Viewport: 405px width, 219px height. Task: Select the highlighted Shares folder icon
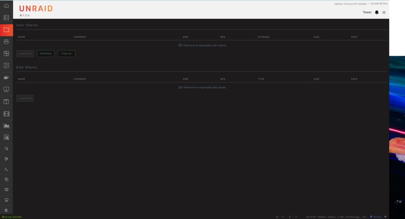[6, 30]
